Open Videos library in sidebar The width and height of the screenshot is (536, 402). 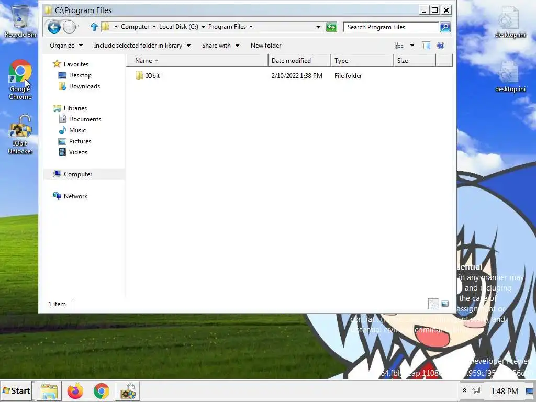pos(79,152)
